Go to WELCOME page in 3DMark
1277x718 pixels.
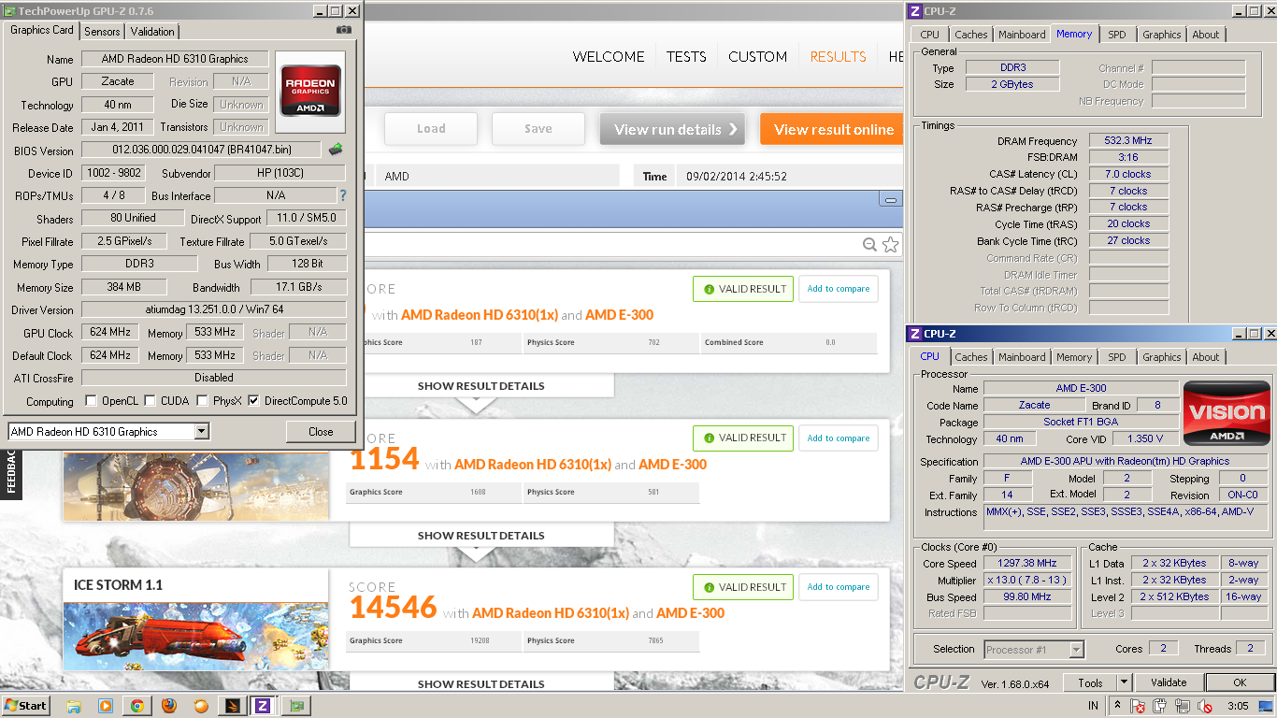click(x=609, y=57)
